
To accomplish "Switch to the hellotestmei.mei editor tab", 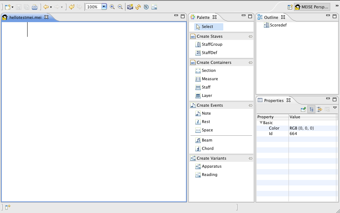I will tap(25, 17).
